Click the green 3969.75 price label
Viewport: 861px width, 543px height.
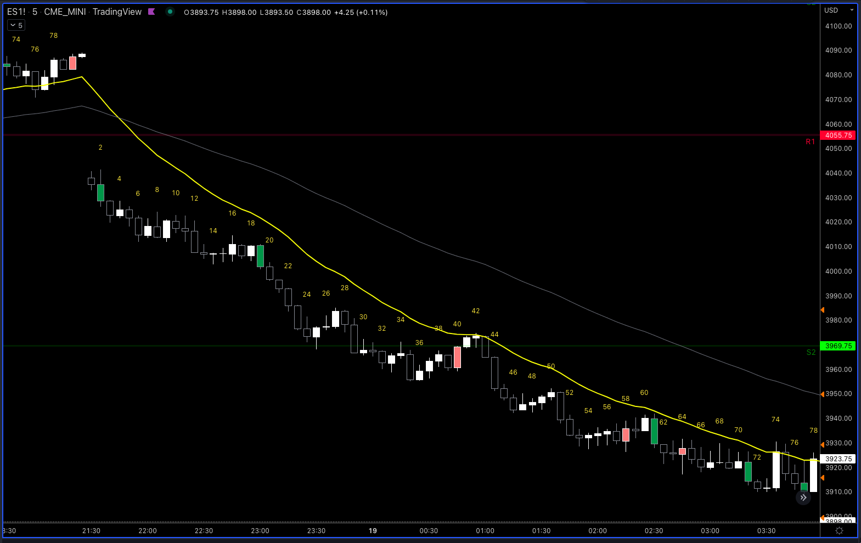click(x=838, y=346)
